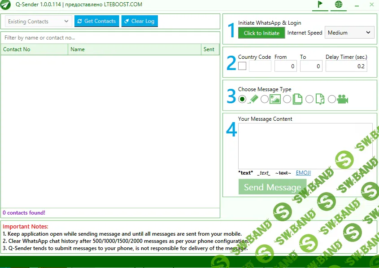Expand the Internet Speed Medium dropdown
Viewport: 379px width, 268px height.
pyautogui.click(x=349, y=32)
